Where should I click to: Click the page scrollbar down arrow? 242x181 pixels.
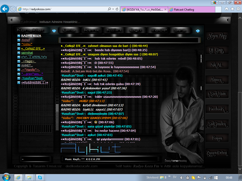(x=240, y=169)
